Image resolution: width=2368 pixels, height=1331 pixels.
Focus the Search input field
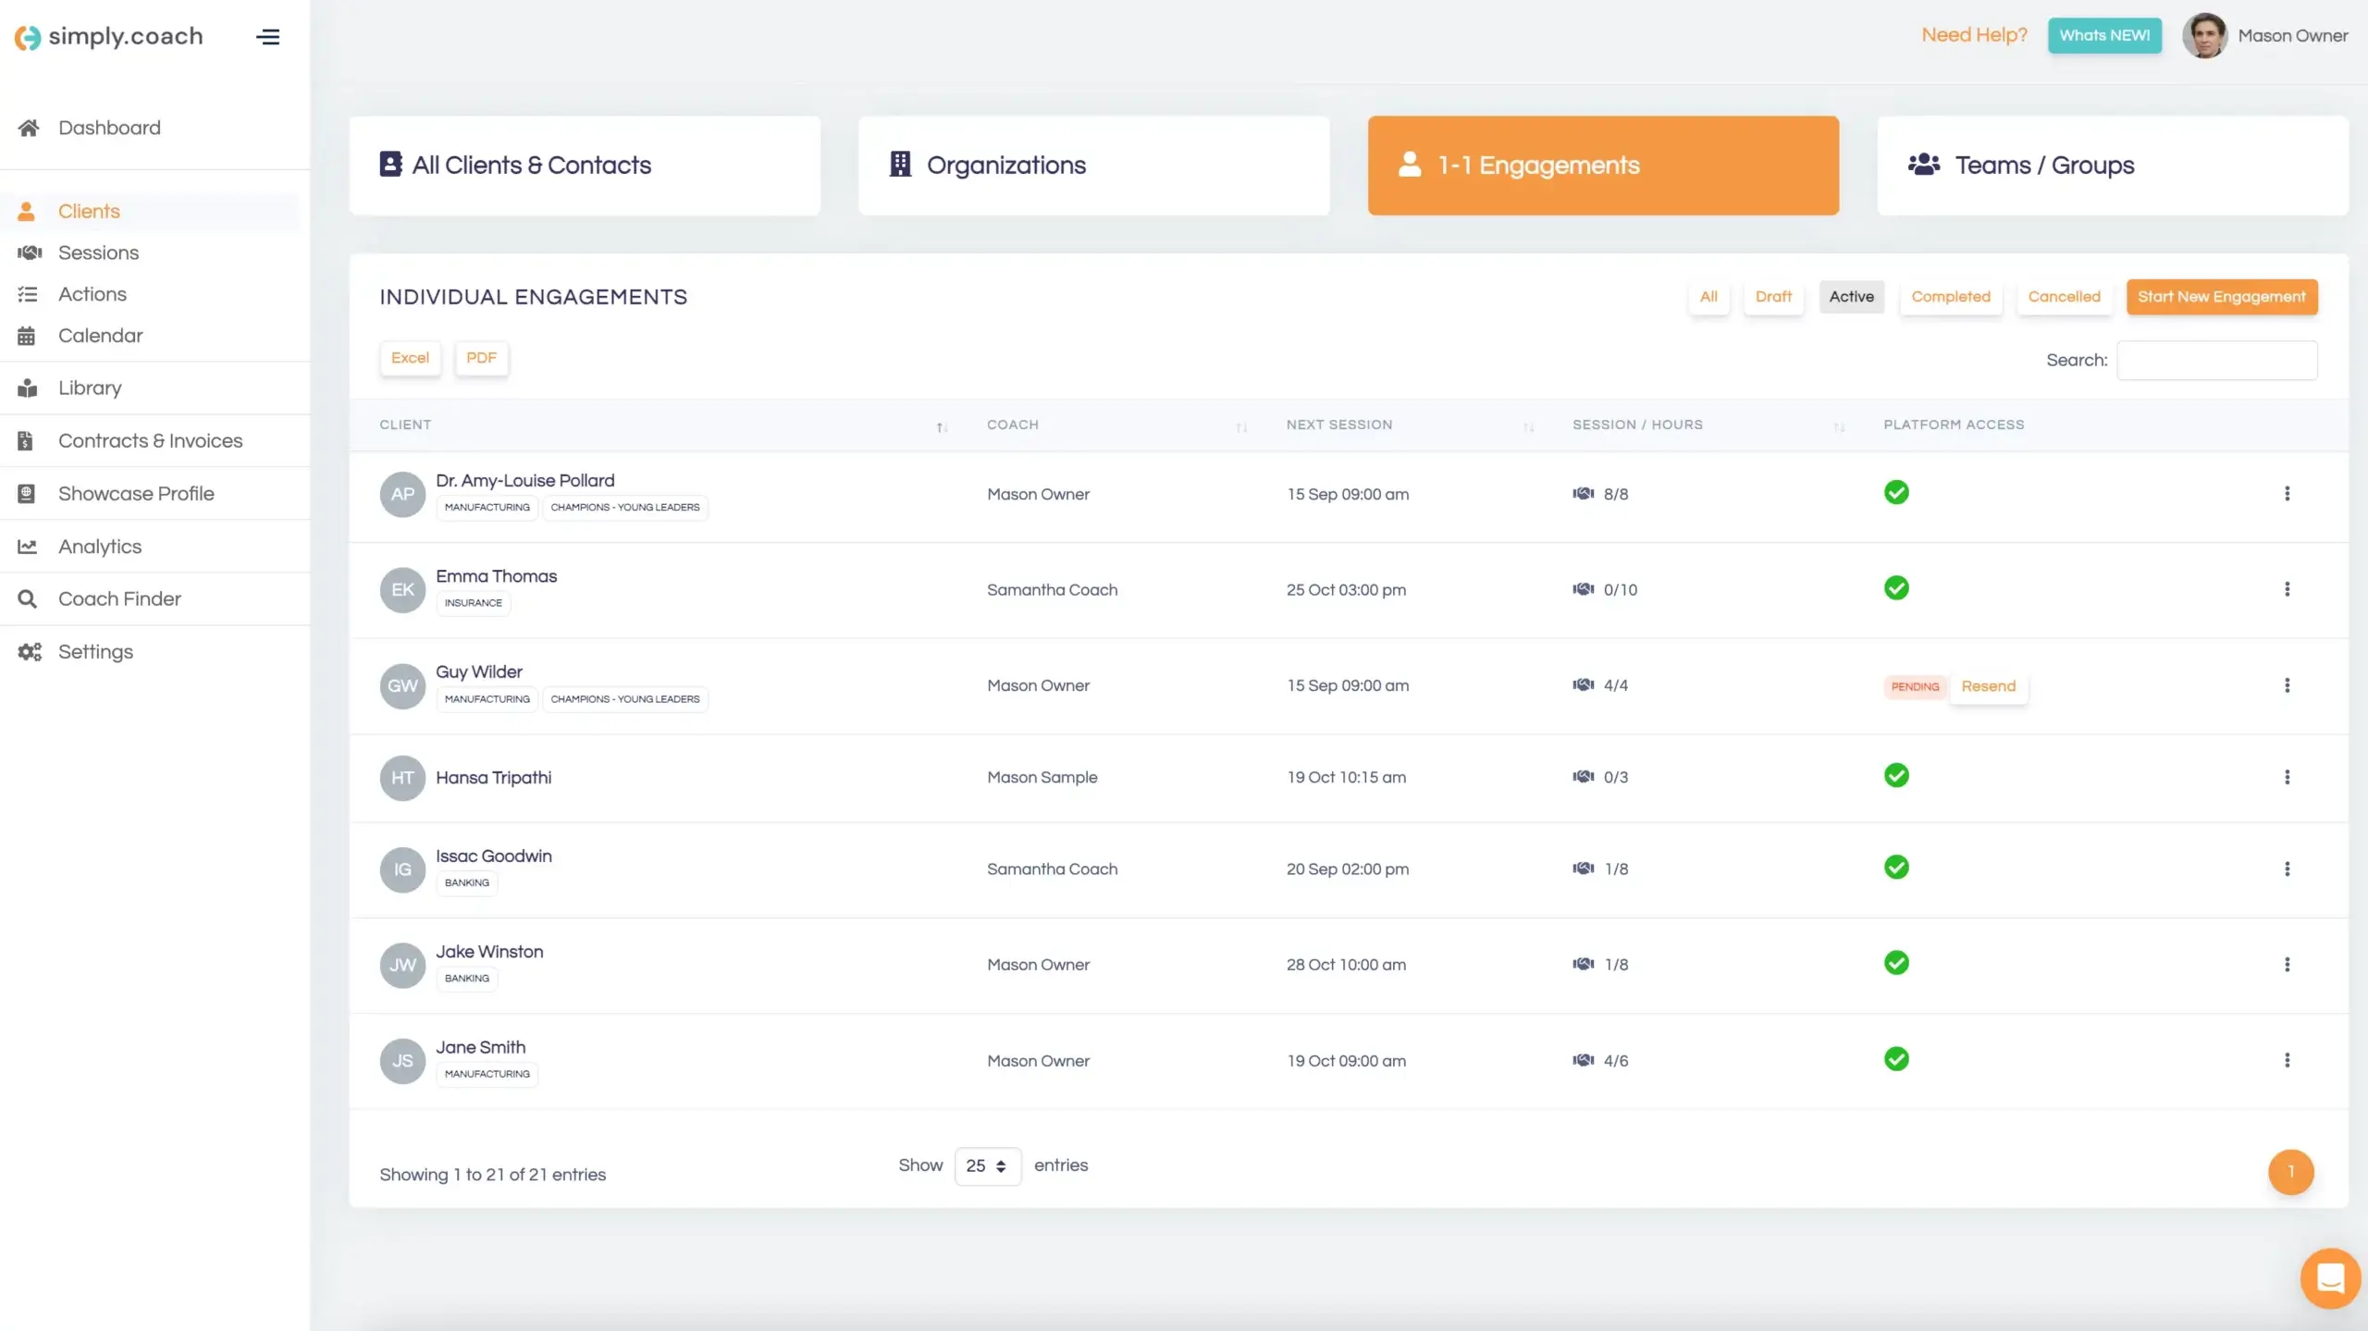click(x=2216, y=360)
